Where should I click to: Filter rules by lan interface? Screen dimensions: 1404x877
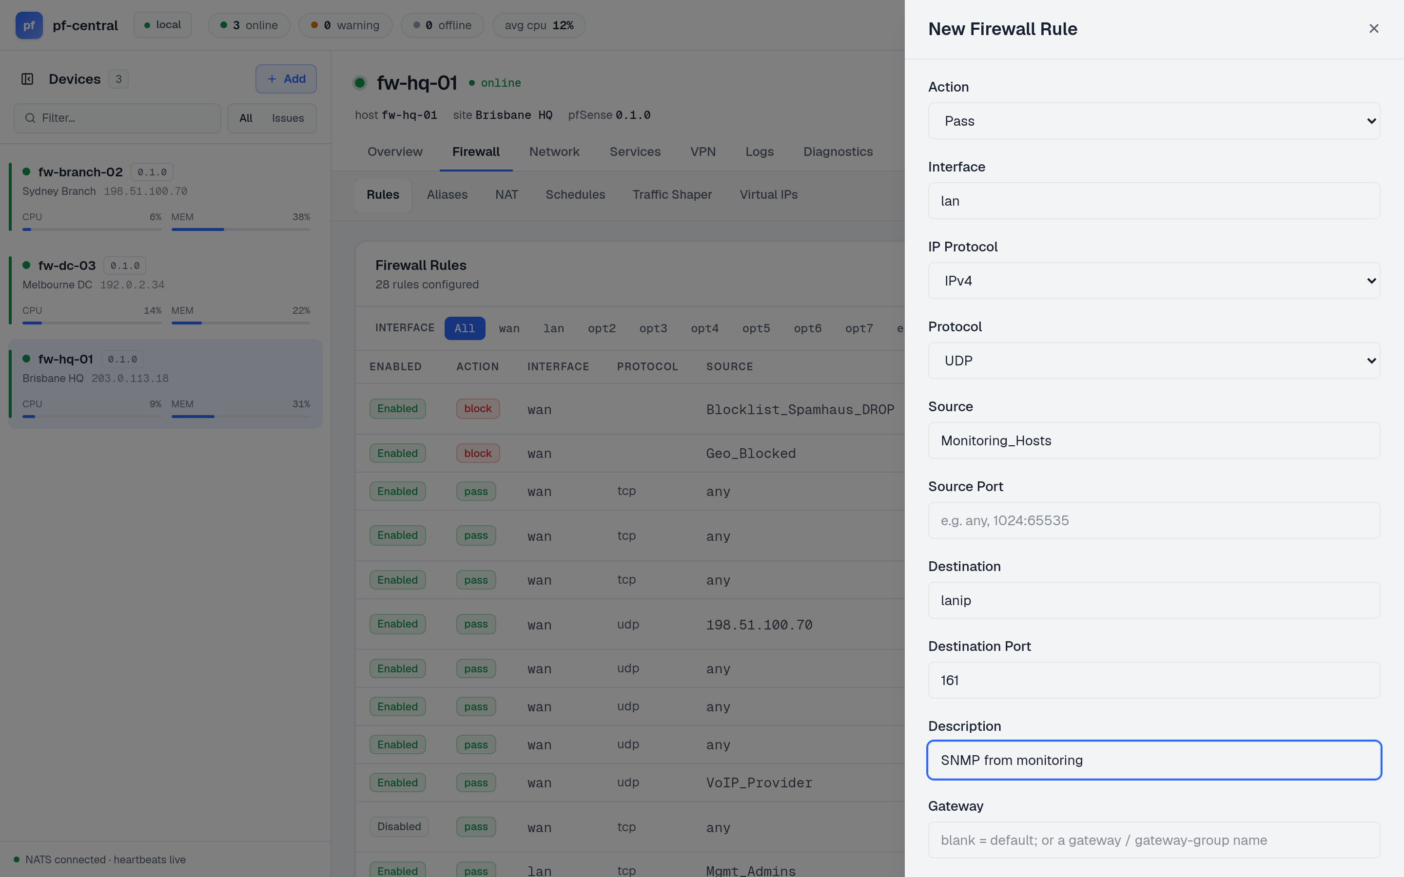point(553,328)
